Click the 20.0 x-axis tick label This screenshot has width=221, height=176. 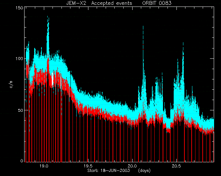click(132, 166)
